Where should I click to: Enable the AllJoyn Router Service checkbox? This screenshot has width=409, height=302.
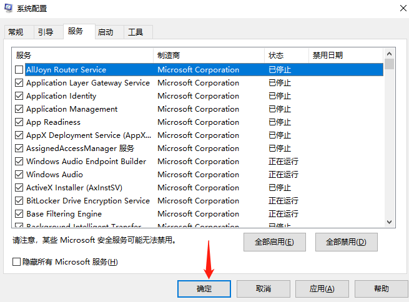(x=19, y=70)
